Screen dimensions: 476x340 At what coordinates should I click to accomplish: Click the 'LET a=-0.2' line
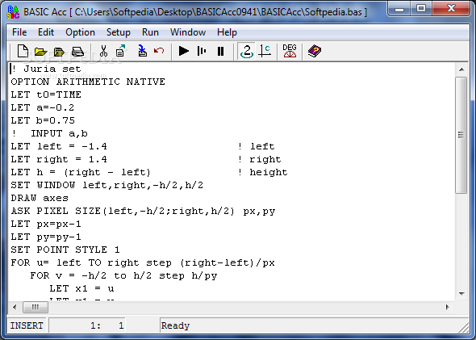(x=43, y=107)
